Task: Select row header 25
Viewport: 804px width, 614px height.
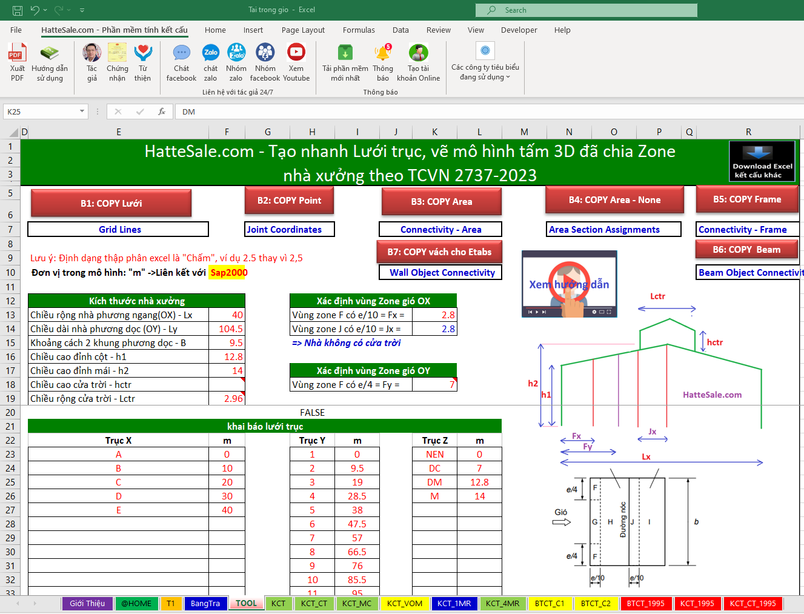Action: (10, 482)
